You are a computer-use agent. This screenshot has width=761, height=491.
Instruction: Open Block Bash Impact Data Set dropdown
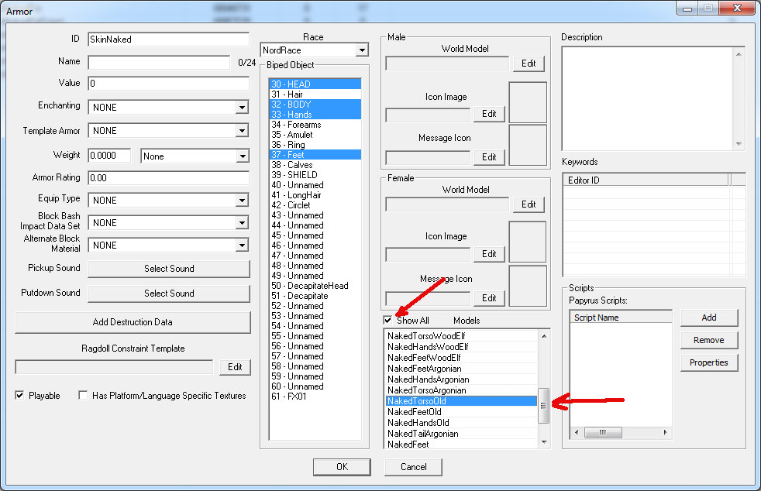pos(242,223)
